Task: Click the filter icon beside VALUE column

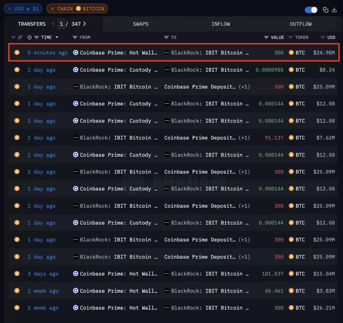Action: pos(266,37)
